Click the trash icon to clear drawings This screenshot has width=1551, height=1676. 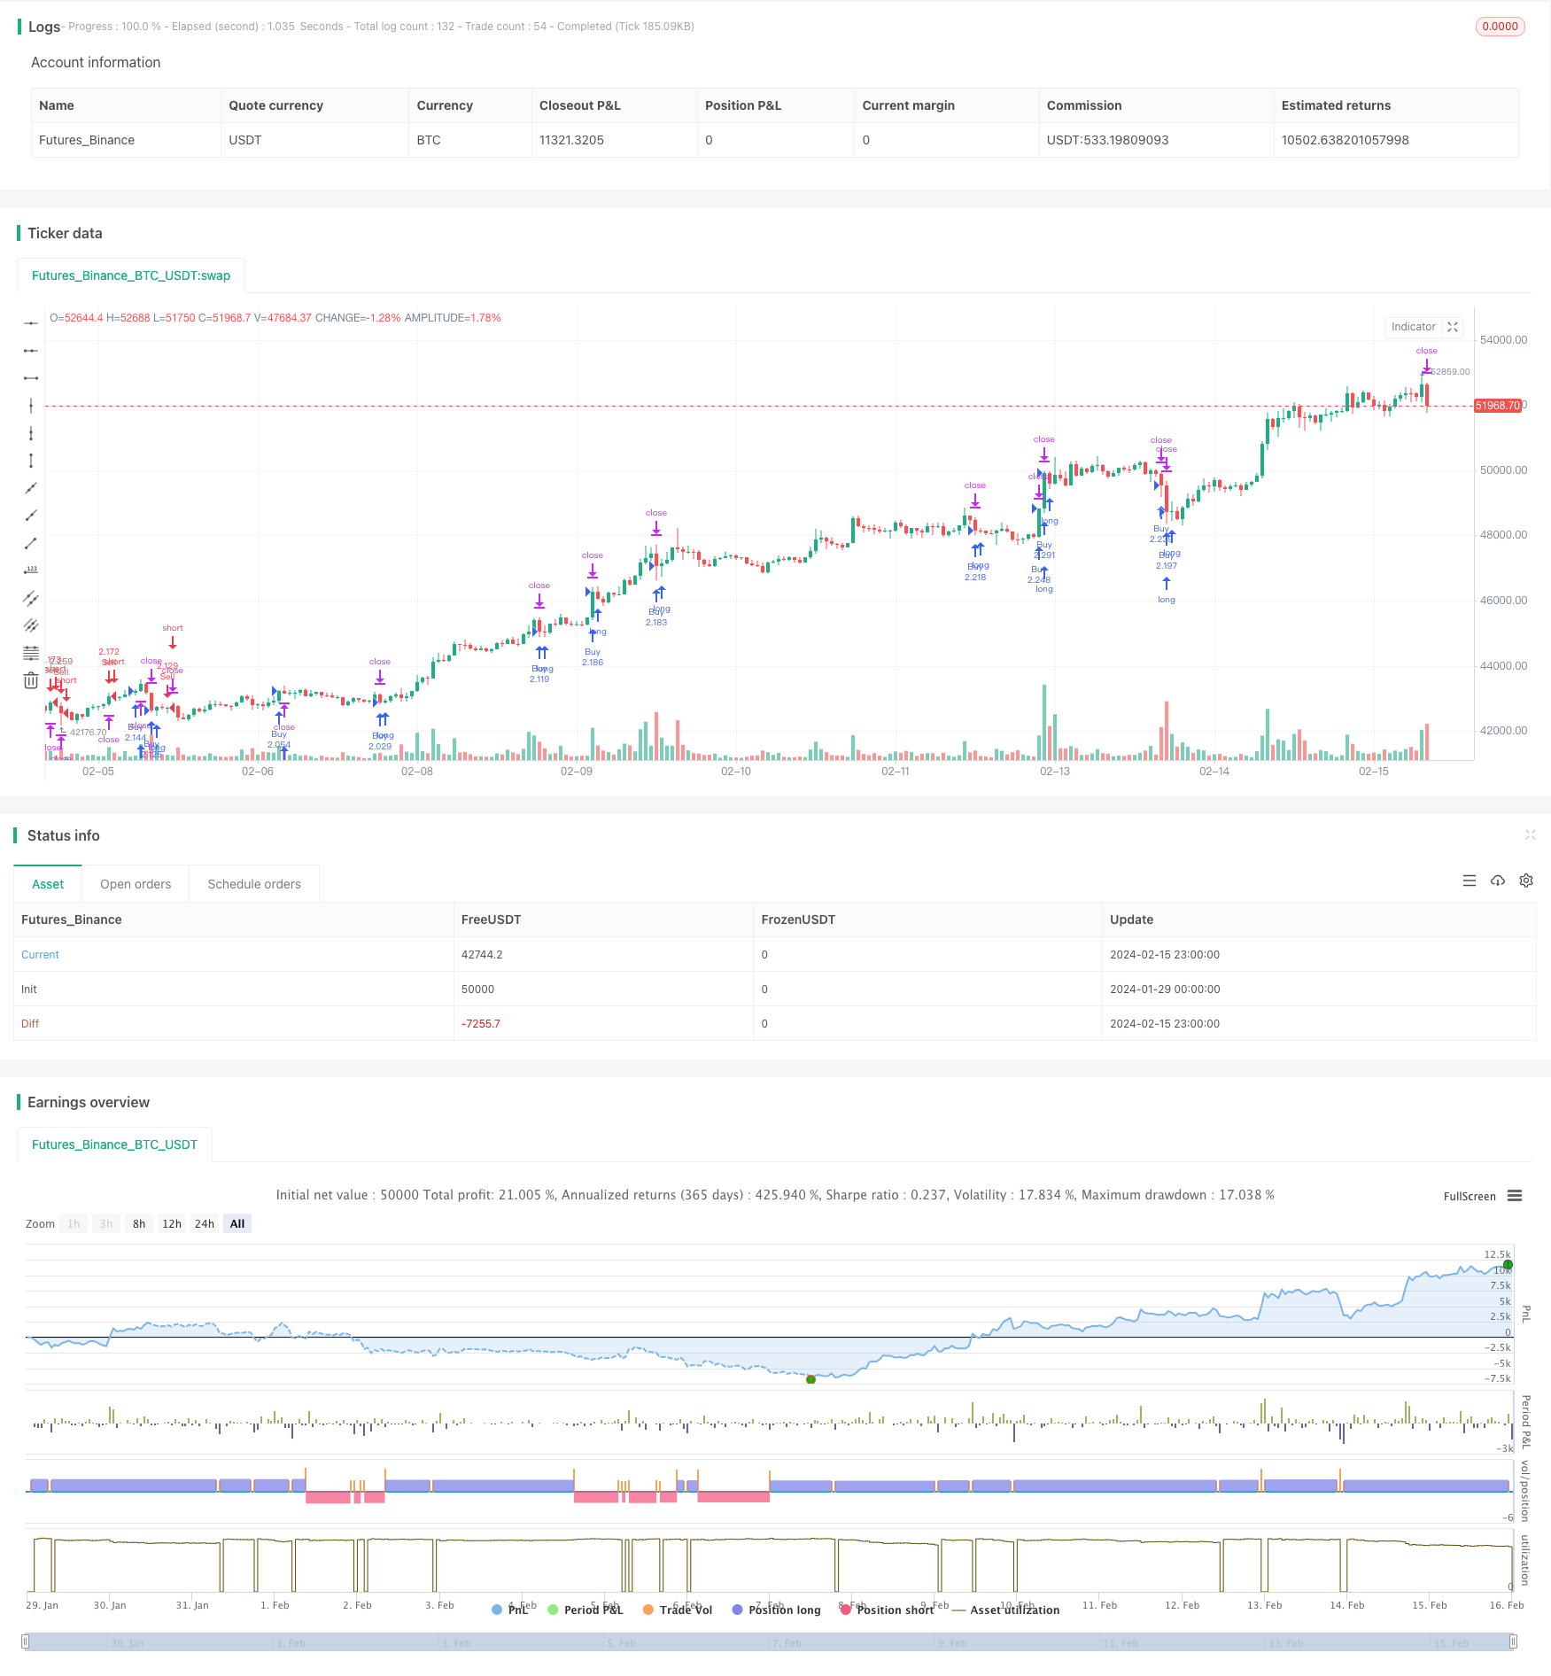[x=31, y=680]
